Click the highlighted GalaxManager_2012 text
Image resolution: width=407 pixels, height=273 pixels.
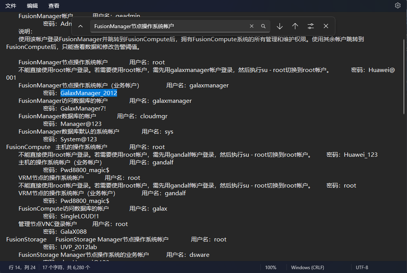coord(89,93)
